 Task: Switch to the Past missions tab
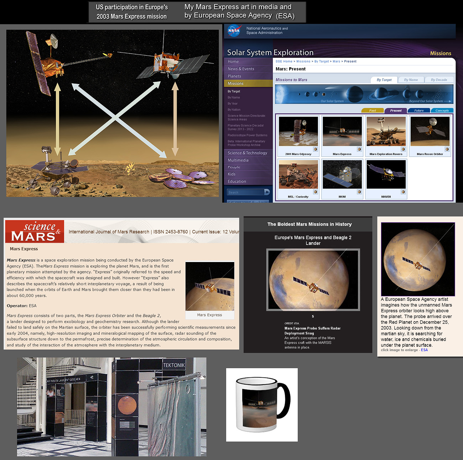coord(373,110)
